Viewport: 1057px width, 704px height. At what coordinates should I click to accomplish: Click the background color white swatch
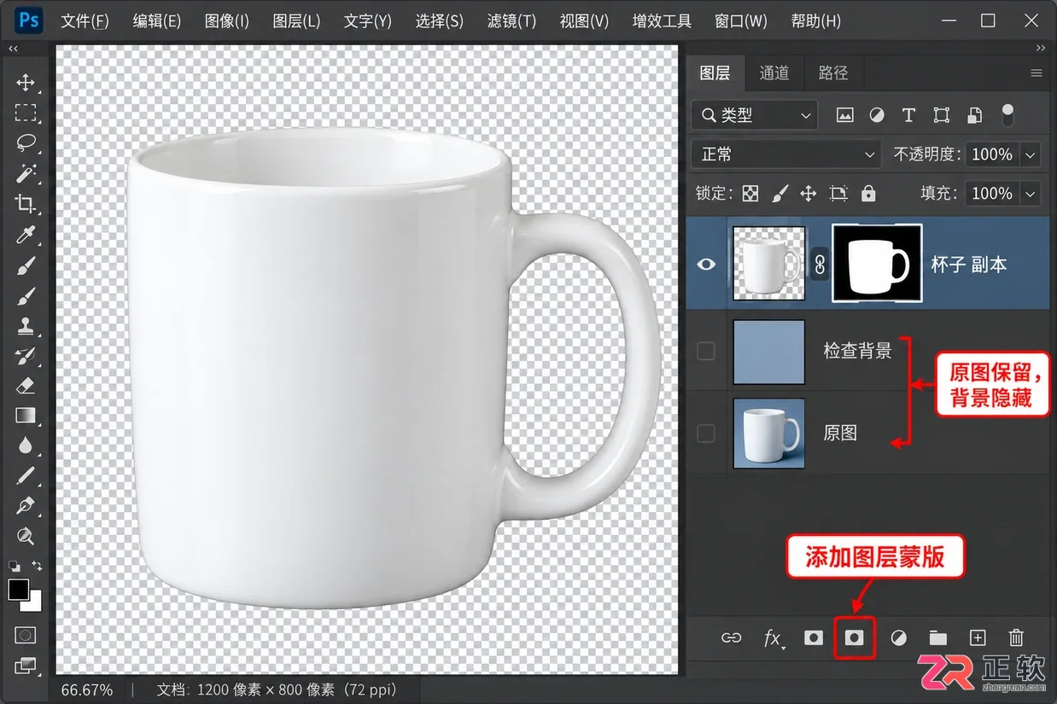[x=33, y=604]
